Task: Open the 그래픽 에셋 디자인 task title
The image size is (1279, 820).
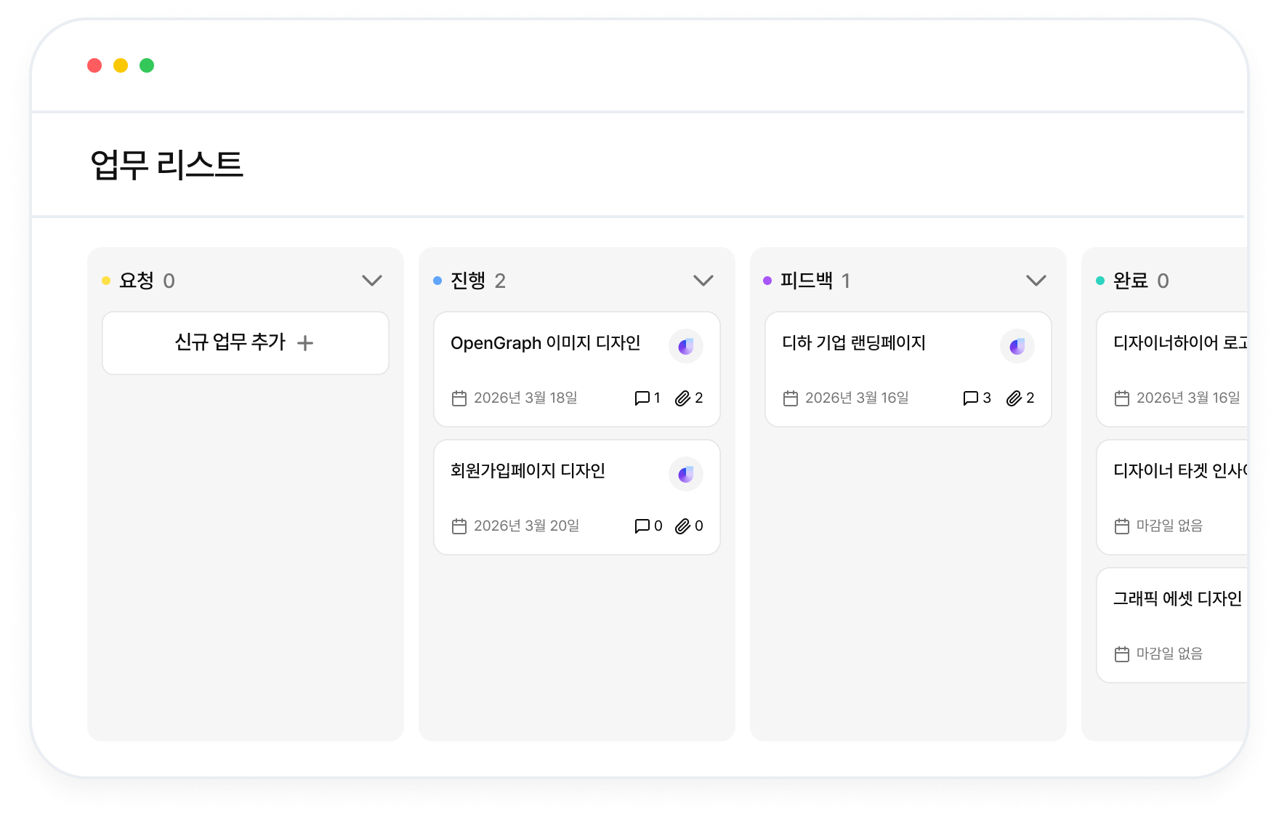Action: 1177,598
